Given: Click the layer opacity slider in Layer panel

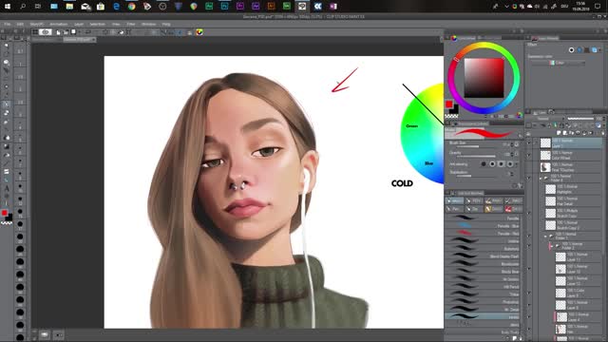Looking at the screenshot, I should click(x=580, y=119).
